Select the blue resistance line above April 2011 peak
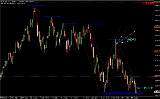This screenshot has width=160, height=99. point(37,6)
